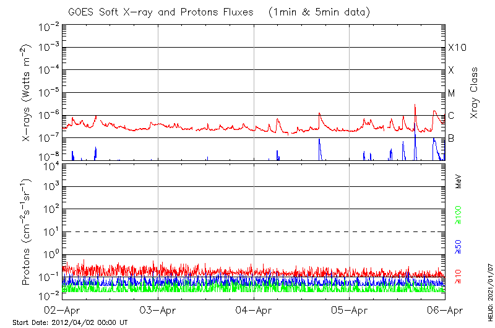Select the C flare class label
The width and height of the screenshot is (495, 328).
point(452,116)
